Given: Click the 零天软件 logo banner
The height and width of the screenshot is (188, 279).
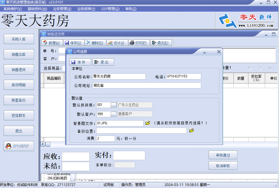Looking at the screenshot, I should [247, 21].
